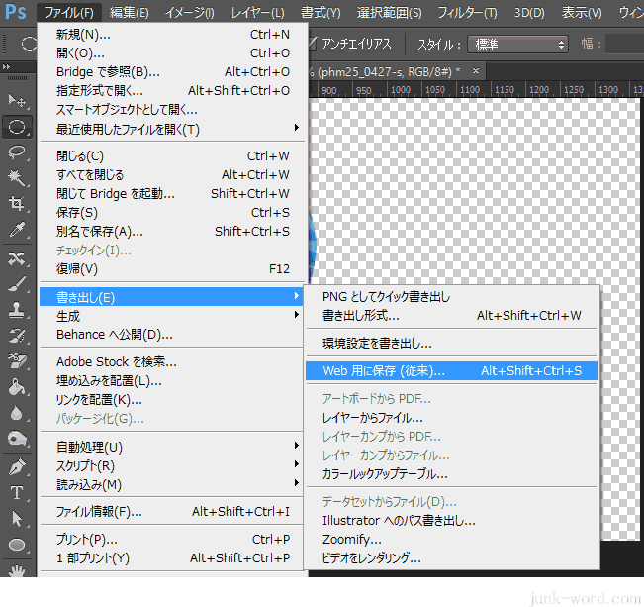Expand the 書き出し(E) submenu

[172, 297]
